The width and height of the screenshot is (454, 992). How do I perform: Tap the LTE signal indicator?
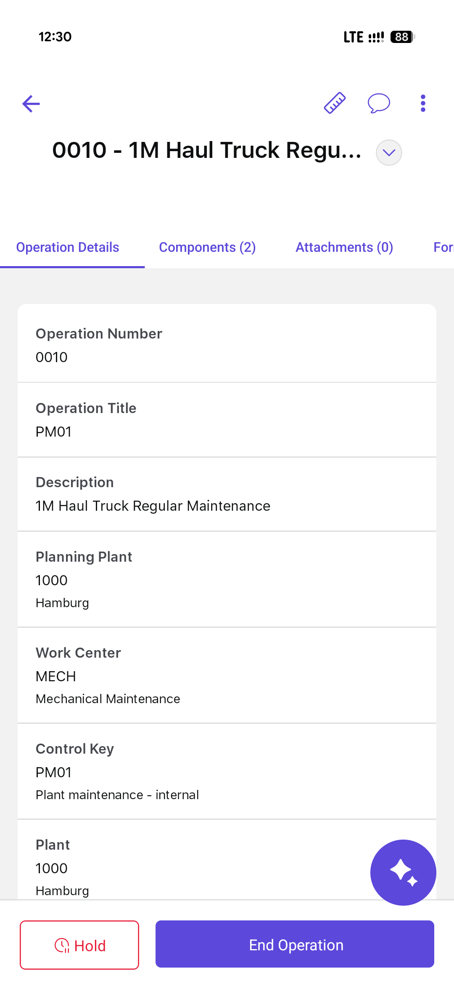(363, 37)
